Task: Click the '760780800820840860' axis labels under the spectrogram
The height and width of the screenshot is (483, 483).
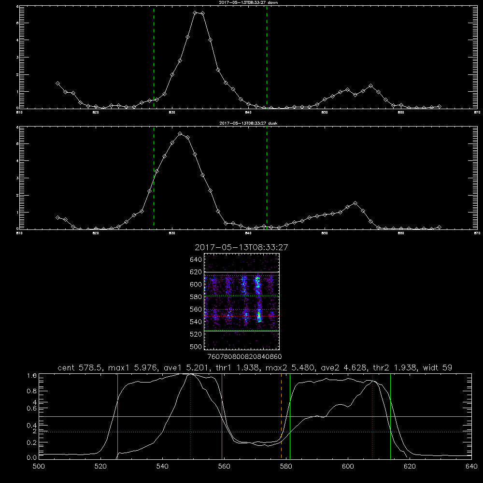Action: (x=245, y=356)
